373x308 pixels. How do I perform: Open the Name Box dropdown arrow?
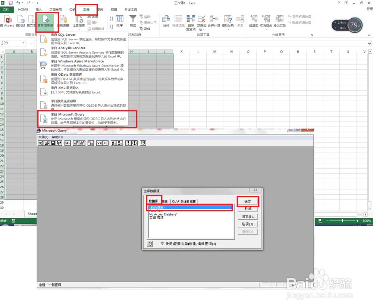23,43
